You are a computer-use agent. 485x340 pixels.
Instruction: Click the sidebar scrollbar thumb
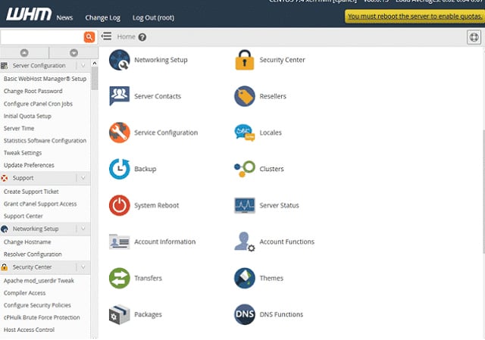(94, 78)
